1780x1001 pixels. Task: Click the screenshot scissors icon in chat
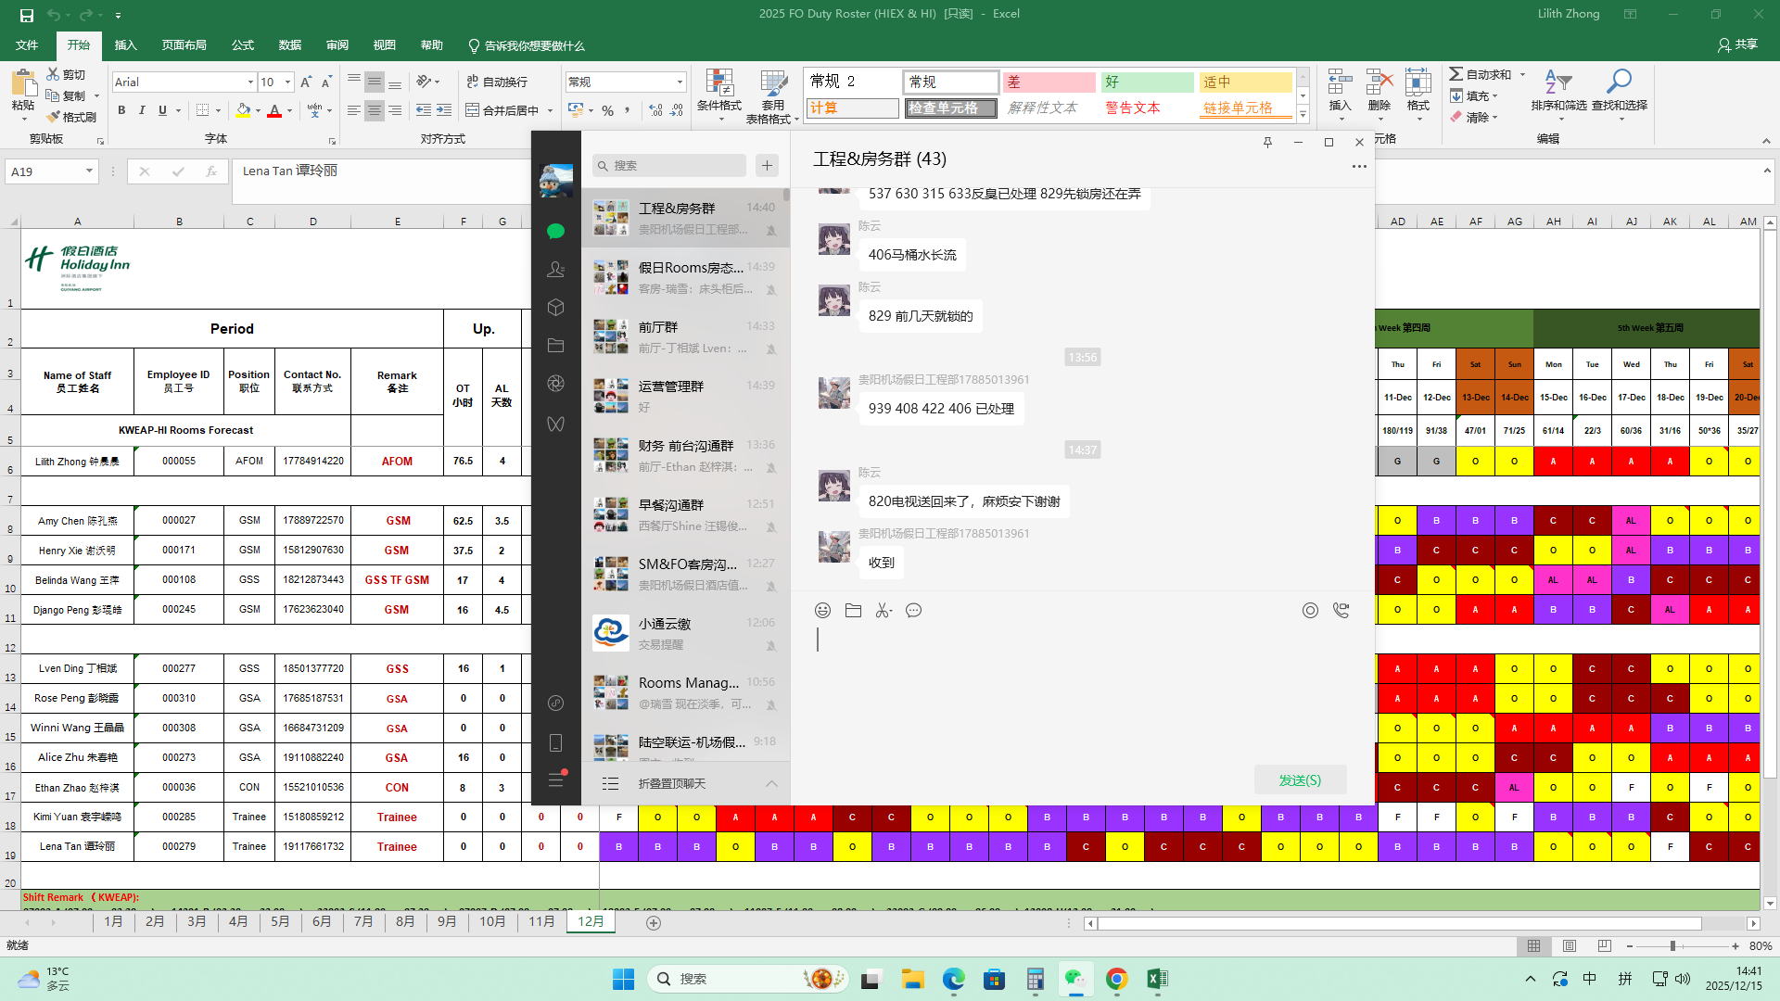pos(884,610)
